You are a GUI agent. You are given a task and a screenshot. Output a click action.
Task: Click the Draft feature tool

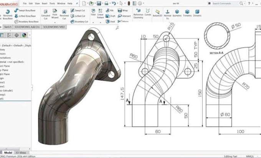111,16
